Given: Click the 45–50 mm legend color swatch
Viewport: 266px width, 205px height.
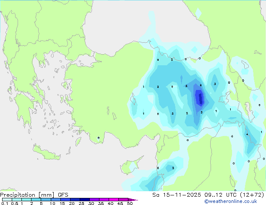Looking at the screenshot, I should tap(123, 200).
